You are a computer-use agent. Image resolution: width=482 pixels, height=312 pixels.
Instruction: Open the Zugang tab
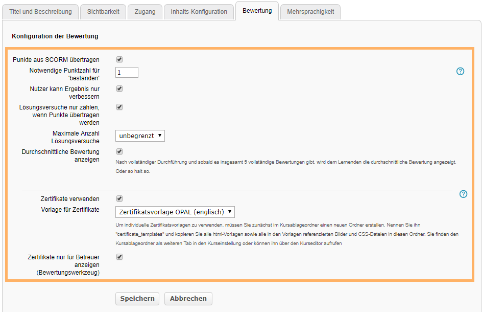(144, 11)
